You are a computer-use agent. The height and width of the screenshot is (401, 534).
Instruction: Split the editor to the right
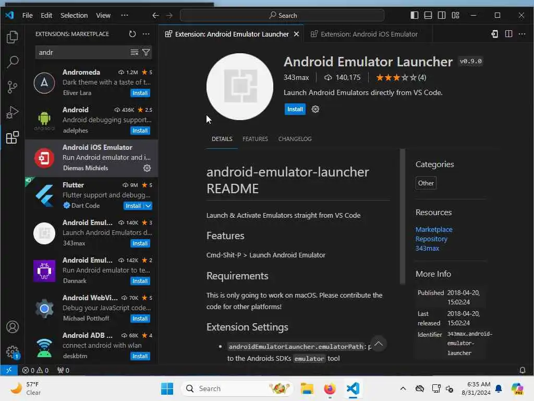click(508, 34)
